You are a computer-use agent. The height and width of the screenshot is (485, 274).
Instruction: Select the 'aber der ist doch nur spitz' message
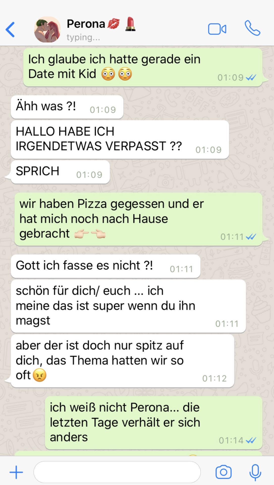point(122,361)
